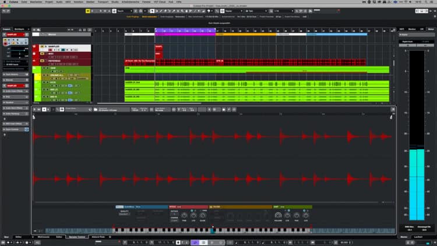Screen dimensions: 437x246
Task: Open the Touch automation mode dropdown
Action: [125, 11]
